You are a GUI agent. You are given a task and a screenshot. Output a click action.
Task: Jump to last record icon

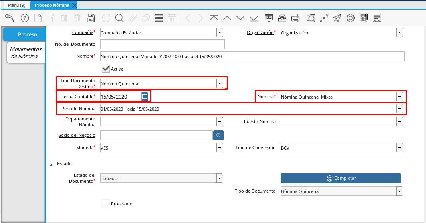pos(254,18)
